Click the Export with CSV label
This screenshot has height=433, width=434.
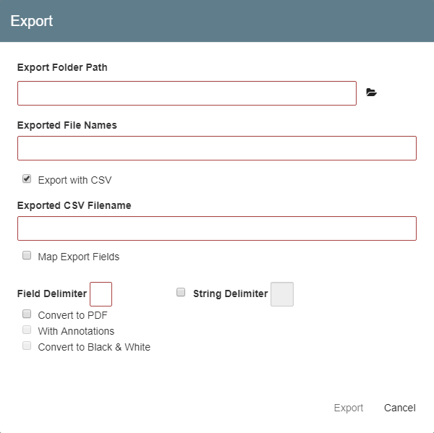[75, 180]
